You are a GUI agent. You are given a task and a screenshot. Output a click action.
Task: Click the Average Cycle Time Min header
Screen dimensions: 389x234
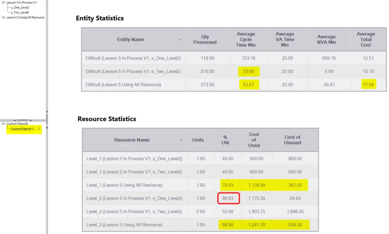pos(246,39)
